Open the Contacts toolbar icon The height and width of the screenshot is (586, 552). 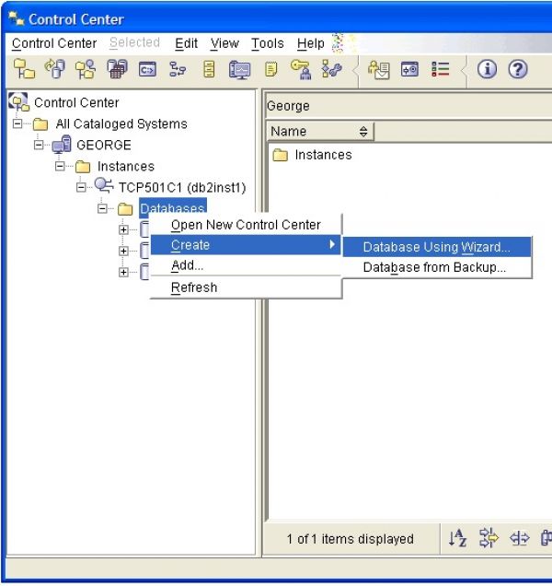[379, 70]
